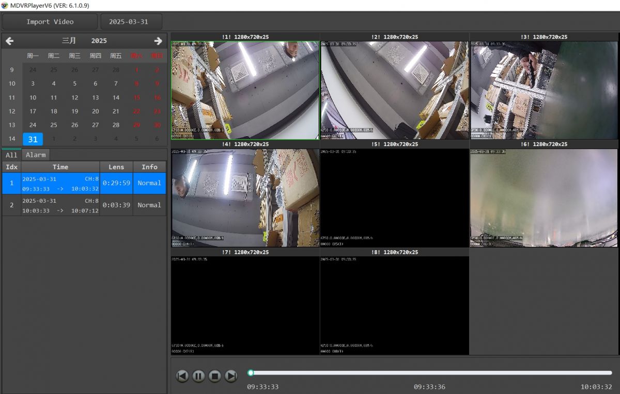The height and width of the screenshot is (394, 620).
Task: Click the Import Video button
Action: point(50,22)
